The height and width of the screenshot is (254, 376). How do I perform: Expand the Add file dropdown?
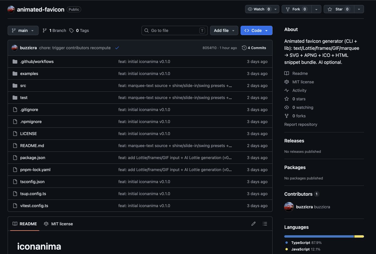[x=224, y=30]
